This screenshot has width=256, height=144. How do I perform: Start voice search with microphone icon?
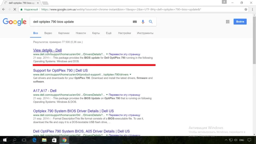click(143, 22)
